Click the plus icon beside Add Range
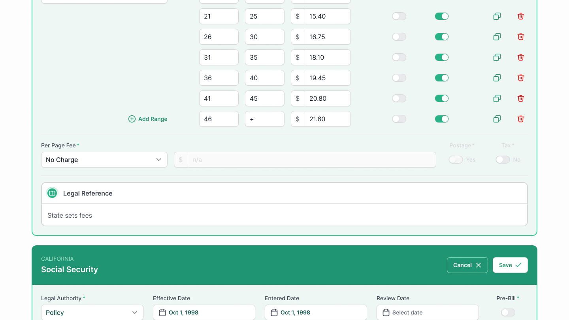569x320 pixels. (132, 119)
